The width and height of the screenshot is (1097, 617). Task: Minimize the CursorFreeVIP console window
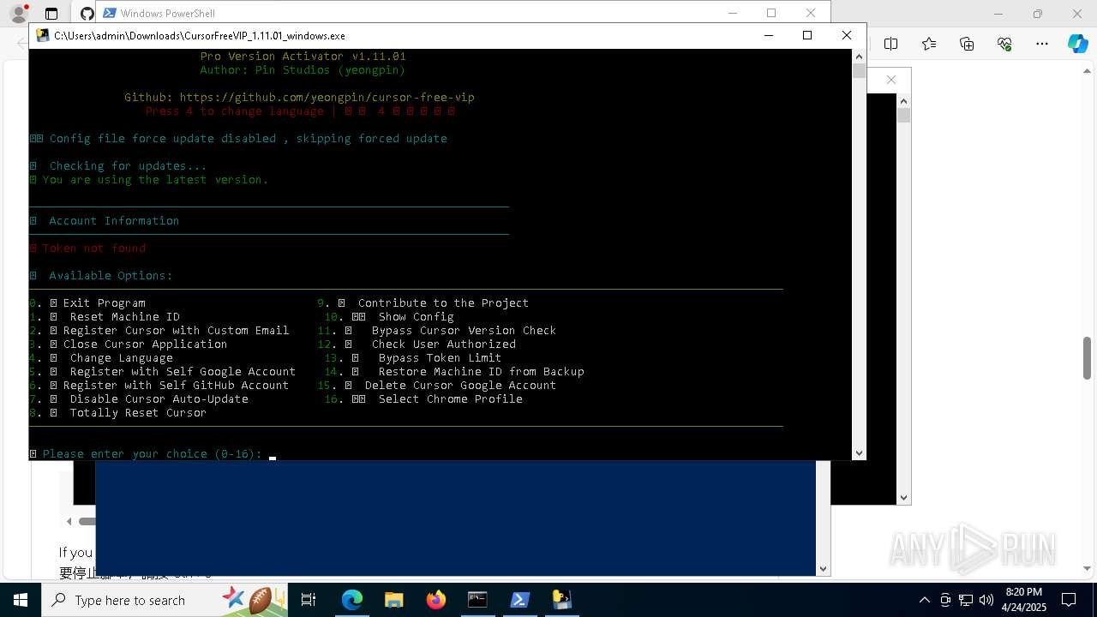click(x=768, y=35)
